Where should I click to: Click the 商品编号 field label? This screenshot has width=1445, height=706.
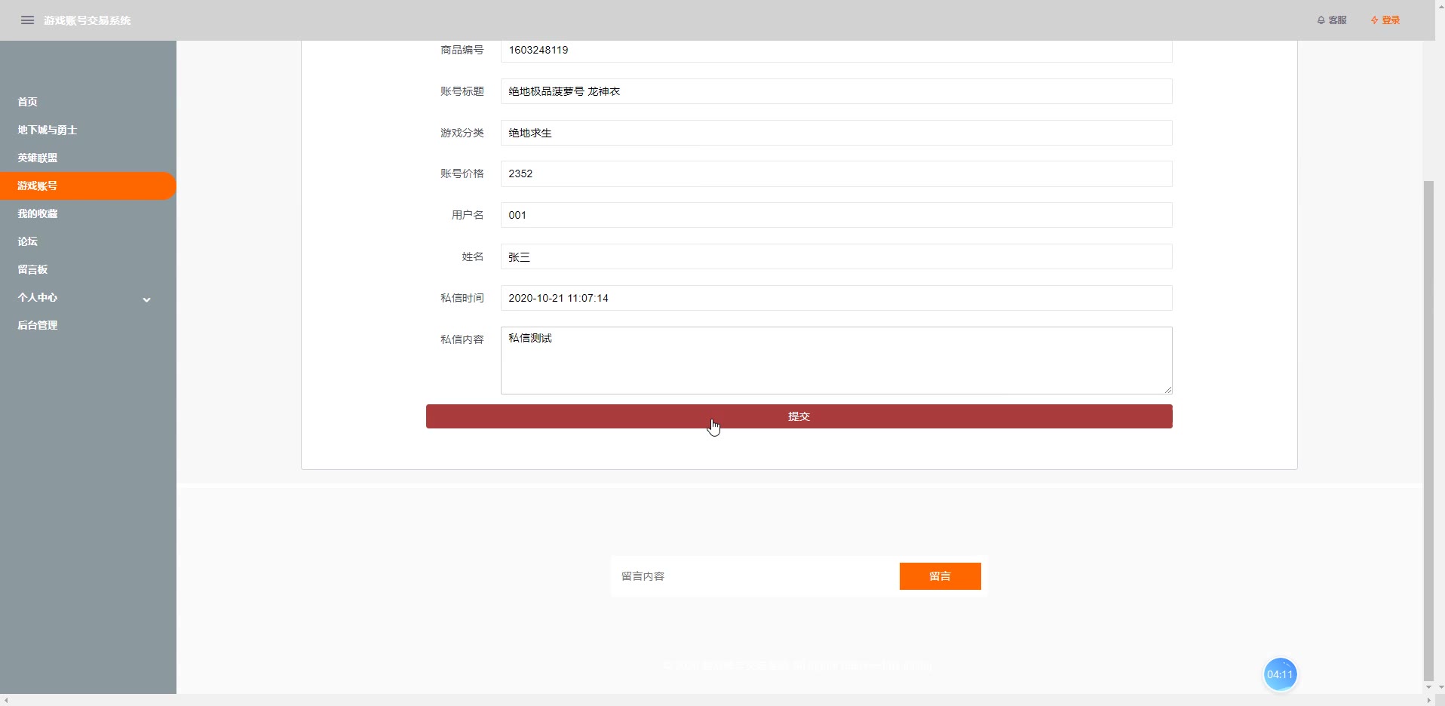click(462, 50)
